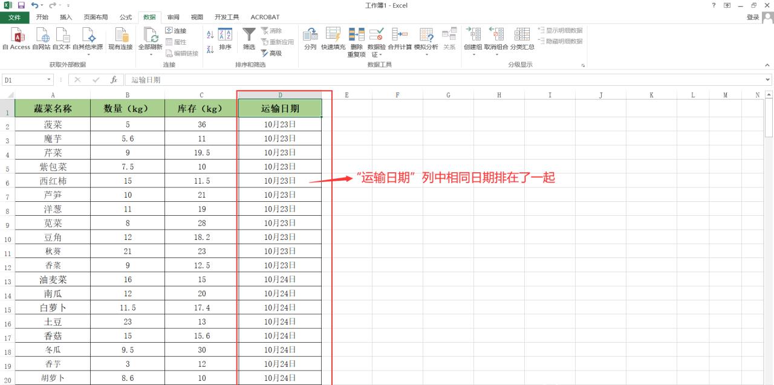The height and width of the screenshot is (385, 774).
Task: Switch to the 审阅 (Review) tab
Action: 173,17
